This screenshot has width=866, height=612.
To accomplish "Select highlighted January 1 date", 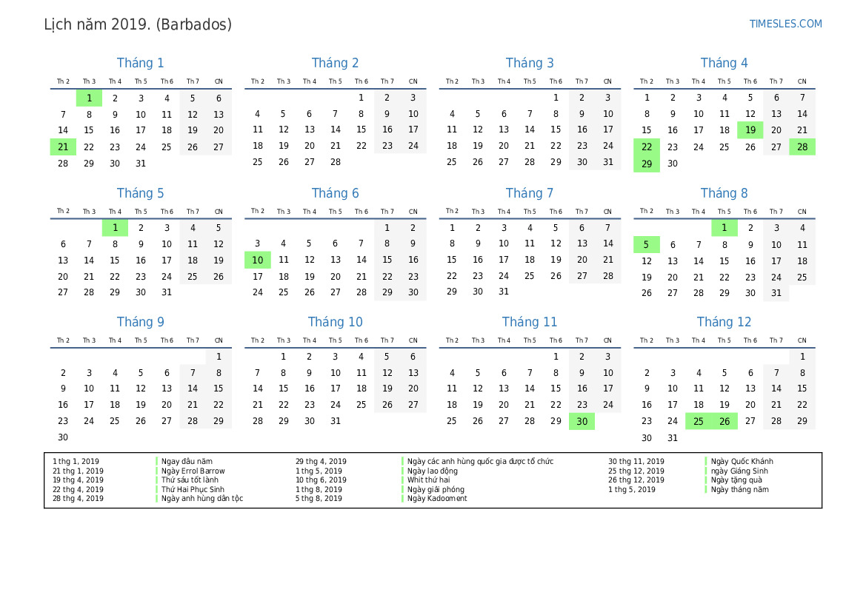I will 89,98.
